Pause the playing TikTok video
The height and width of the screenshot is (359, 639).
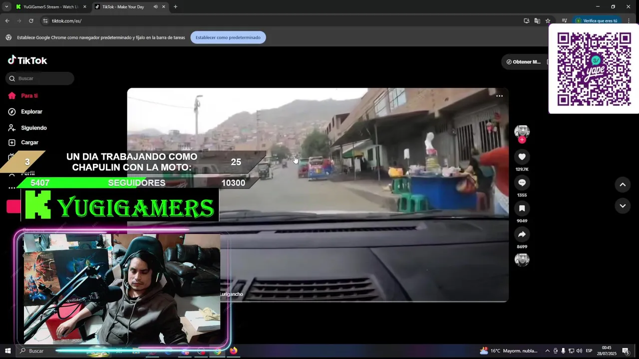tap(318, 194)
